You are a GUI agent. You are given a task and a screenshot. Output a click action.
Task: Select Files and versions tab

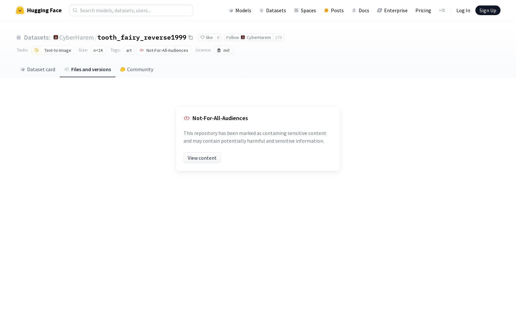[87, 69]
